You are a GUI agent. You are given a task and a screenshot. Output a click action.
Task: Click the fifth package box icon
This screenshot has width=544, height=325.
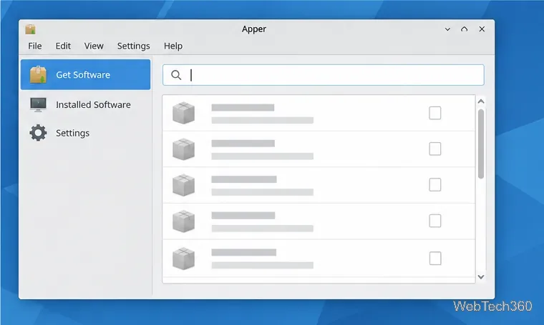tap(183, 259)
